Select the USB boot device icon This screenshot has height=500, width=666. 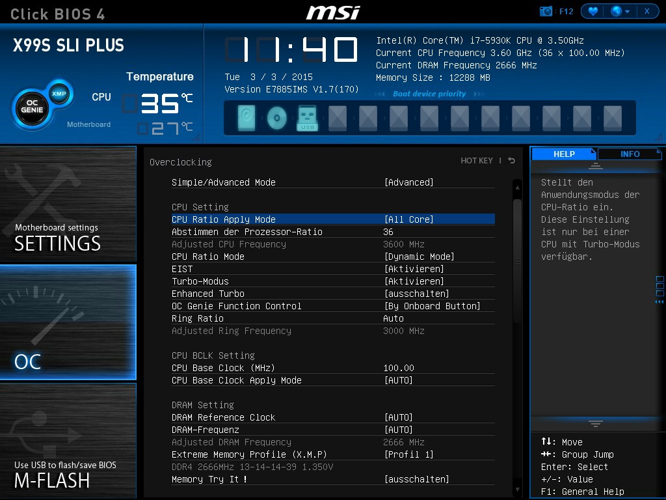pyautogui.click(x=307, y=118)
